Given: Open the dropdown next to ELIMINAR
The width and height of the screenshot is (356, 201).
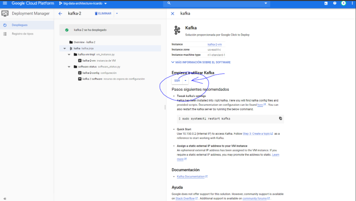Looking at the screenshot, I should tap(117, 14).
